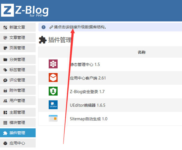
Task: Select the active 插件管理 menu item
Action: point(18,133)
